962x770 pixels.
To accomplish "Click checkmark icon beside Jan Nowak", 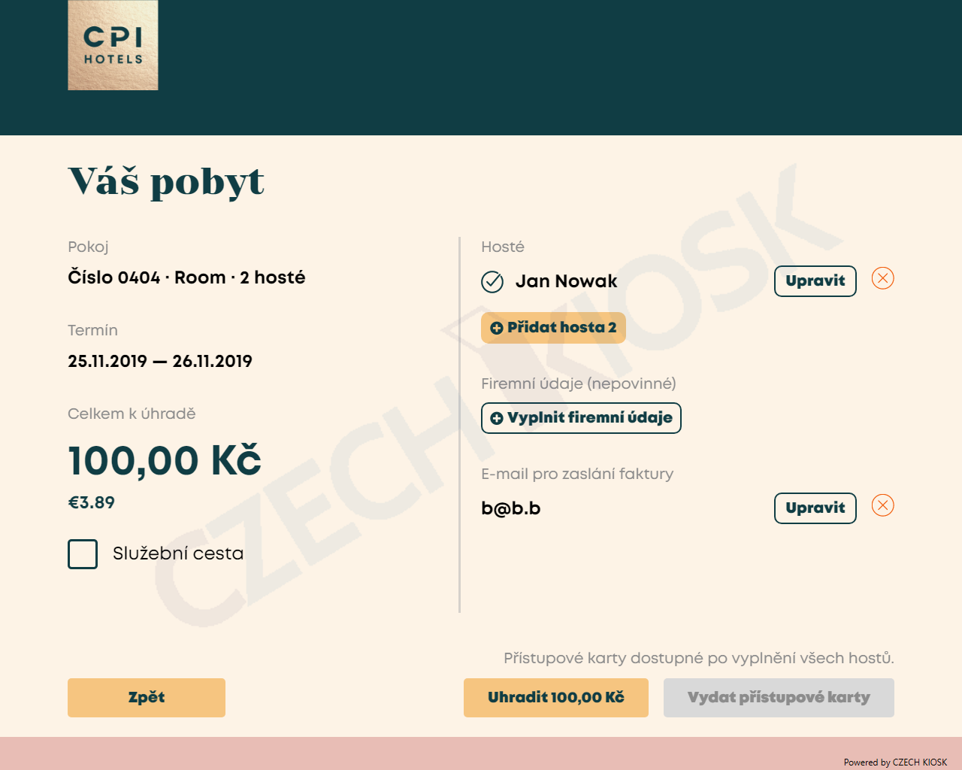I will click(x=492, y=282).
